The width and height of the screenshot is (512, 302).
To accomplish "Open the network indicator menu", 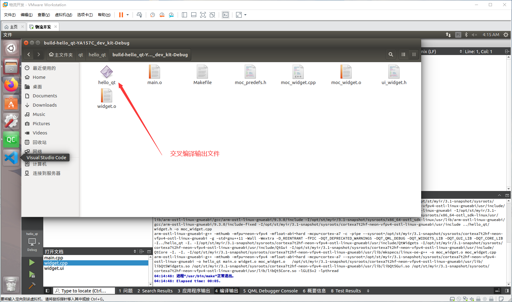I will pyautogui.click(x=448, y=35).
